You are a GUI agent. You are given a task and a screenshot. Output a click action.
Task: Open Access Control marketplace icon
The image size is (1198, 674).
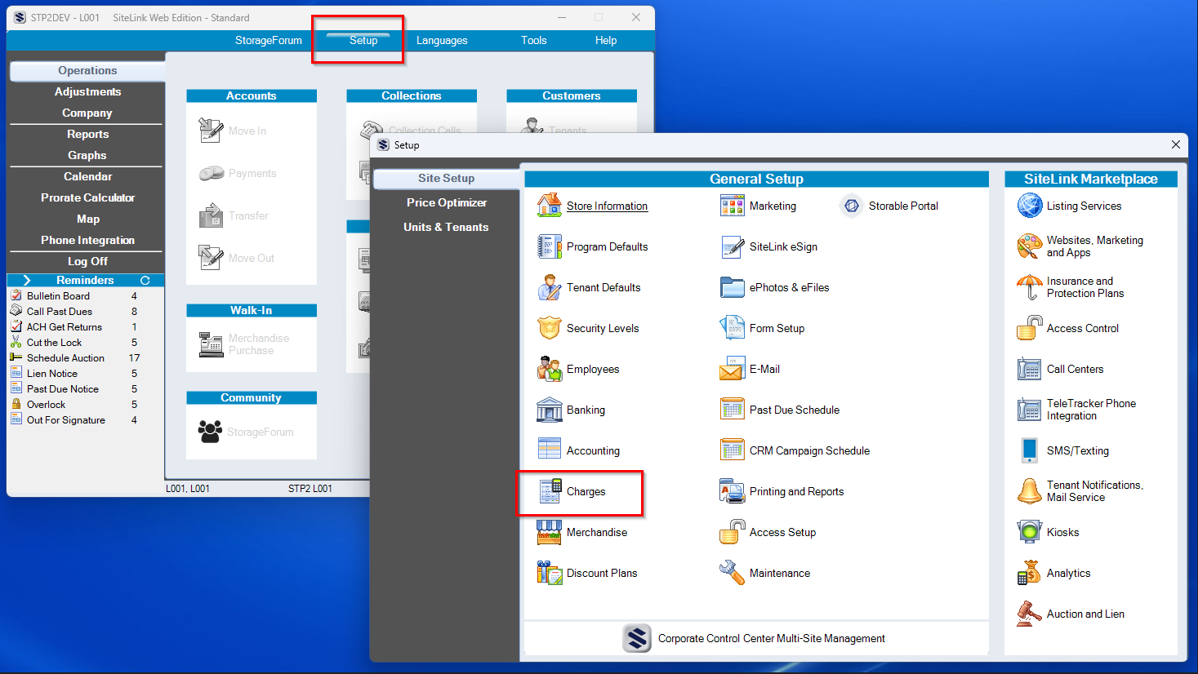click(1030, 328)
